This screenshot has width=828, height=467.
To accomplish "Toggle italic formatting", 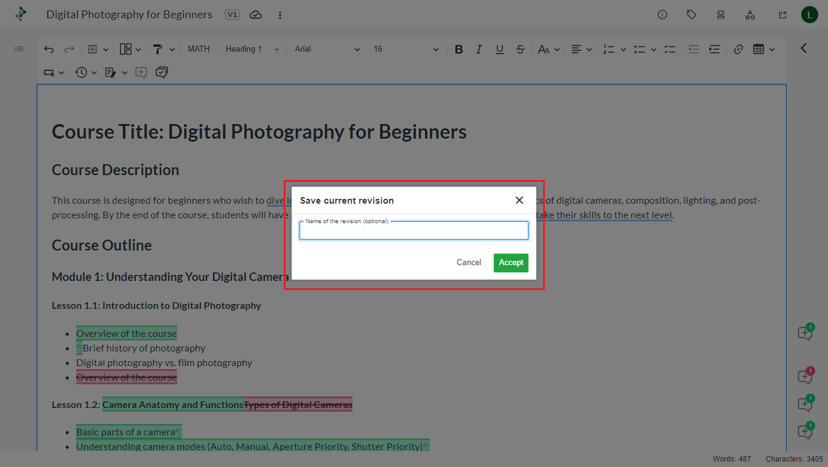I will (479, 49).
